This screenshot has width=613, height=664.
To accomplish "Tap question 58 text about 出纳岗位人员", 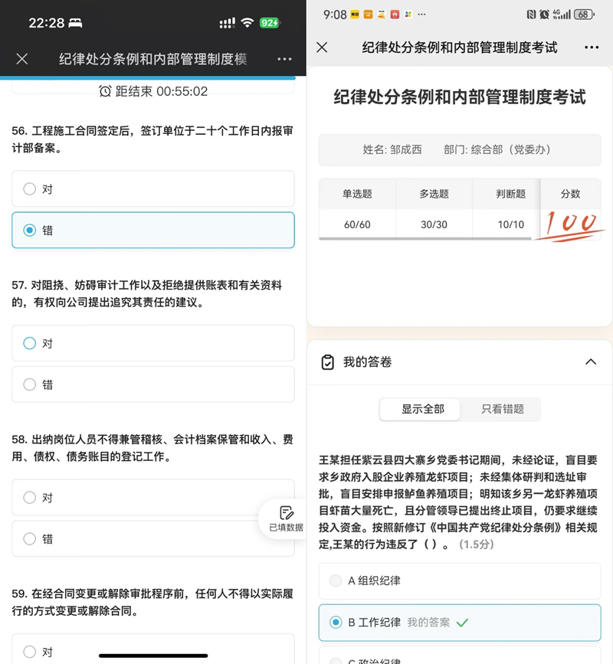I will pyautogui.click(x=152, y=447).
